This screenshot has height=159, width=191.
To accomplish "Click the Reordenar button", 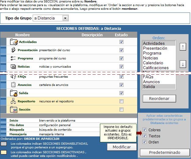I will click(x=159, y=98).
